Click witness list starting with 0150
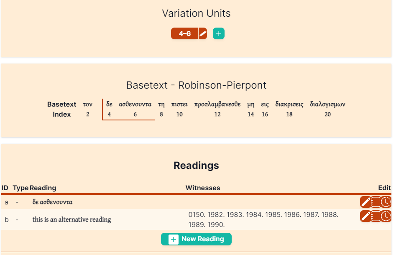Screen dimensions: 396x255 [x=263, y=219]
